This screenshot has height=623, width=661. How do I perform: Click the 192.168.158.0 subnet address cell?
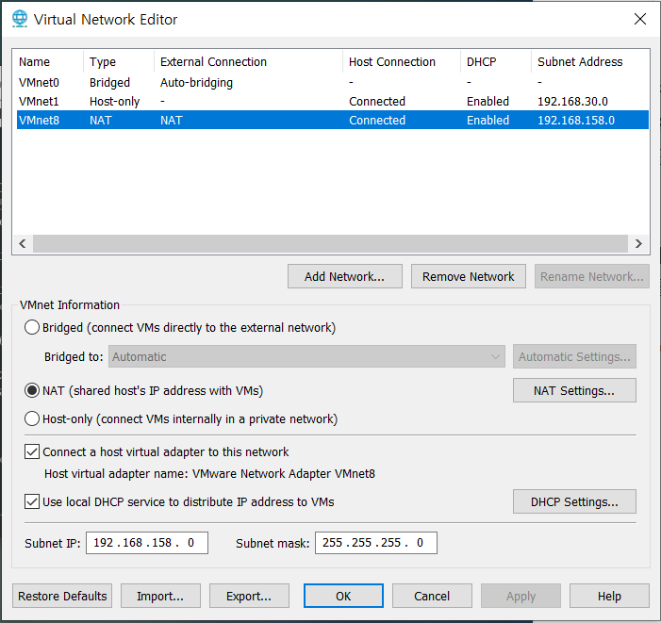[x=576, y=120]
